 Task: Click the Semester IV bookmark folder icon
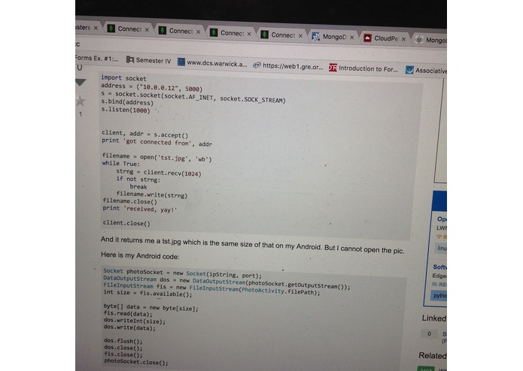[x=130, y=59]
